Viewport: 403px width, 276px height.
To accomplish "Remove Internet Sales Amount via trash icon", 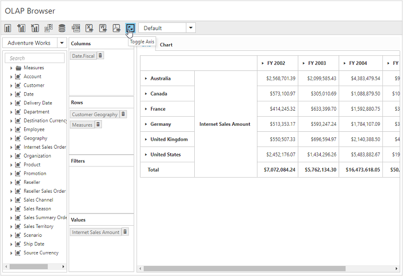I will [125, 232].
